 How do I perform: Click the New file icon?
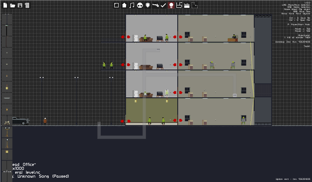pos(5,5)
